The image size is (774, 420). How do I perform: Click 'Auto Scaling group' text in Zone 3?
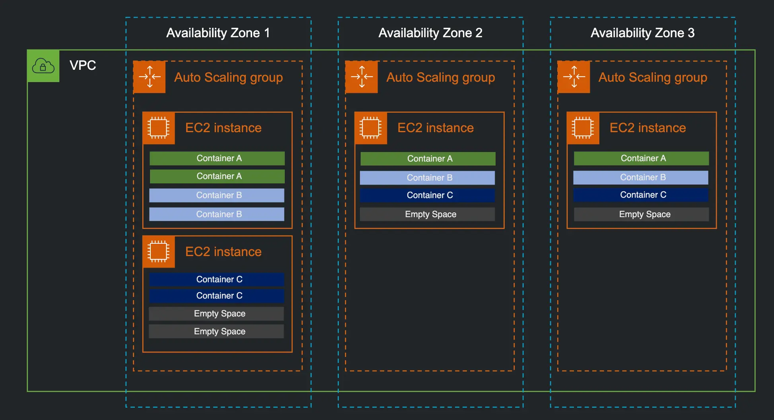pos(653,78)
